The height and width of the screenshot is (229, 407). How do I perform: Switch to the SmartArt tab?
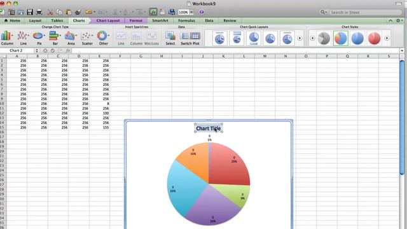(160, 20)
